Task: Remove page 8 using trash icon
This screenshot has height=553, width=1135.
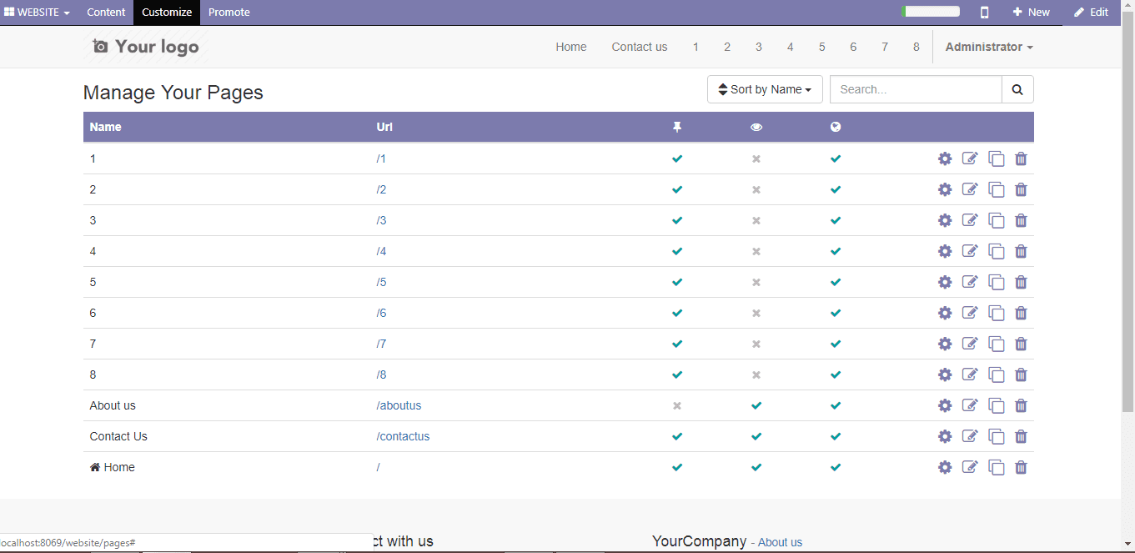Action: pyautogui.click(x=1021, y=375)
